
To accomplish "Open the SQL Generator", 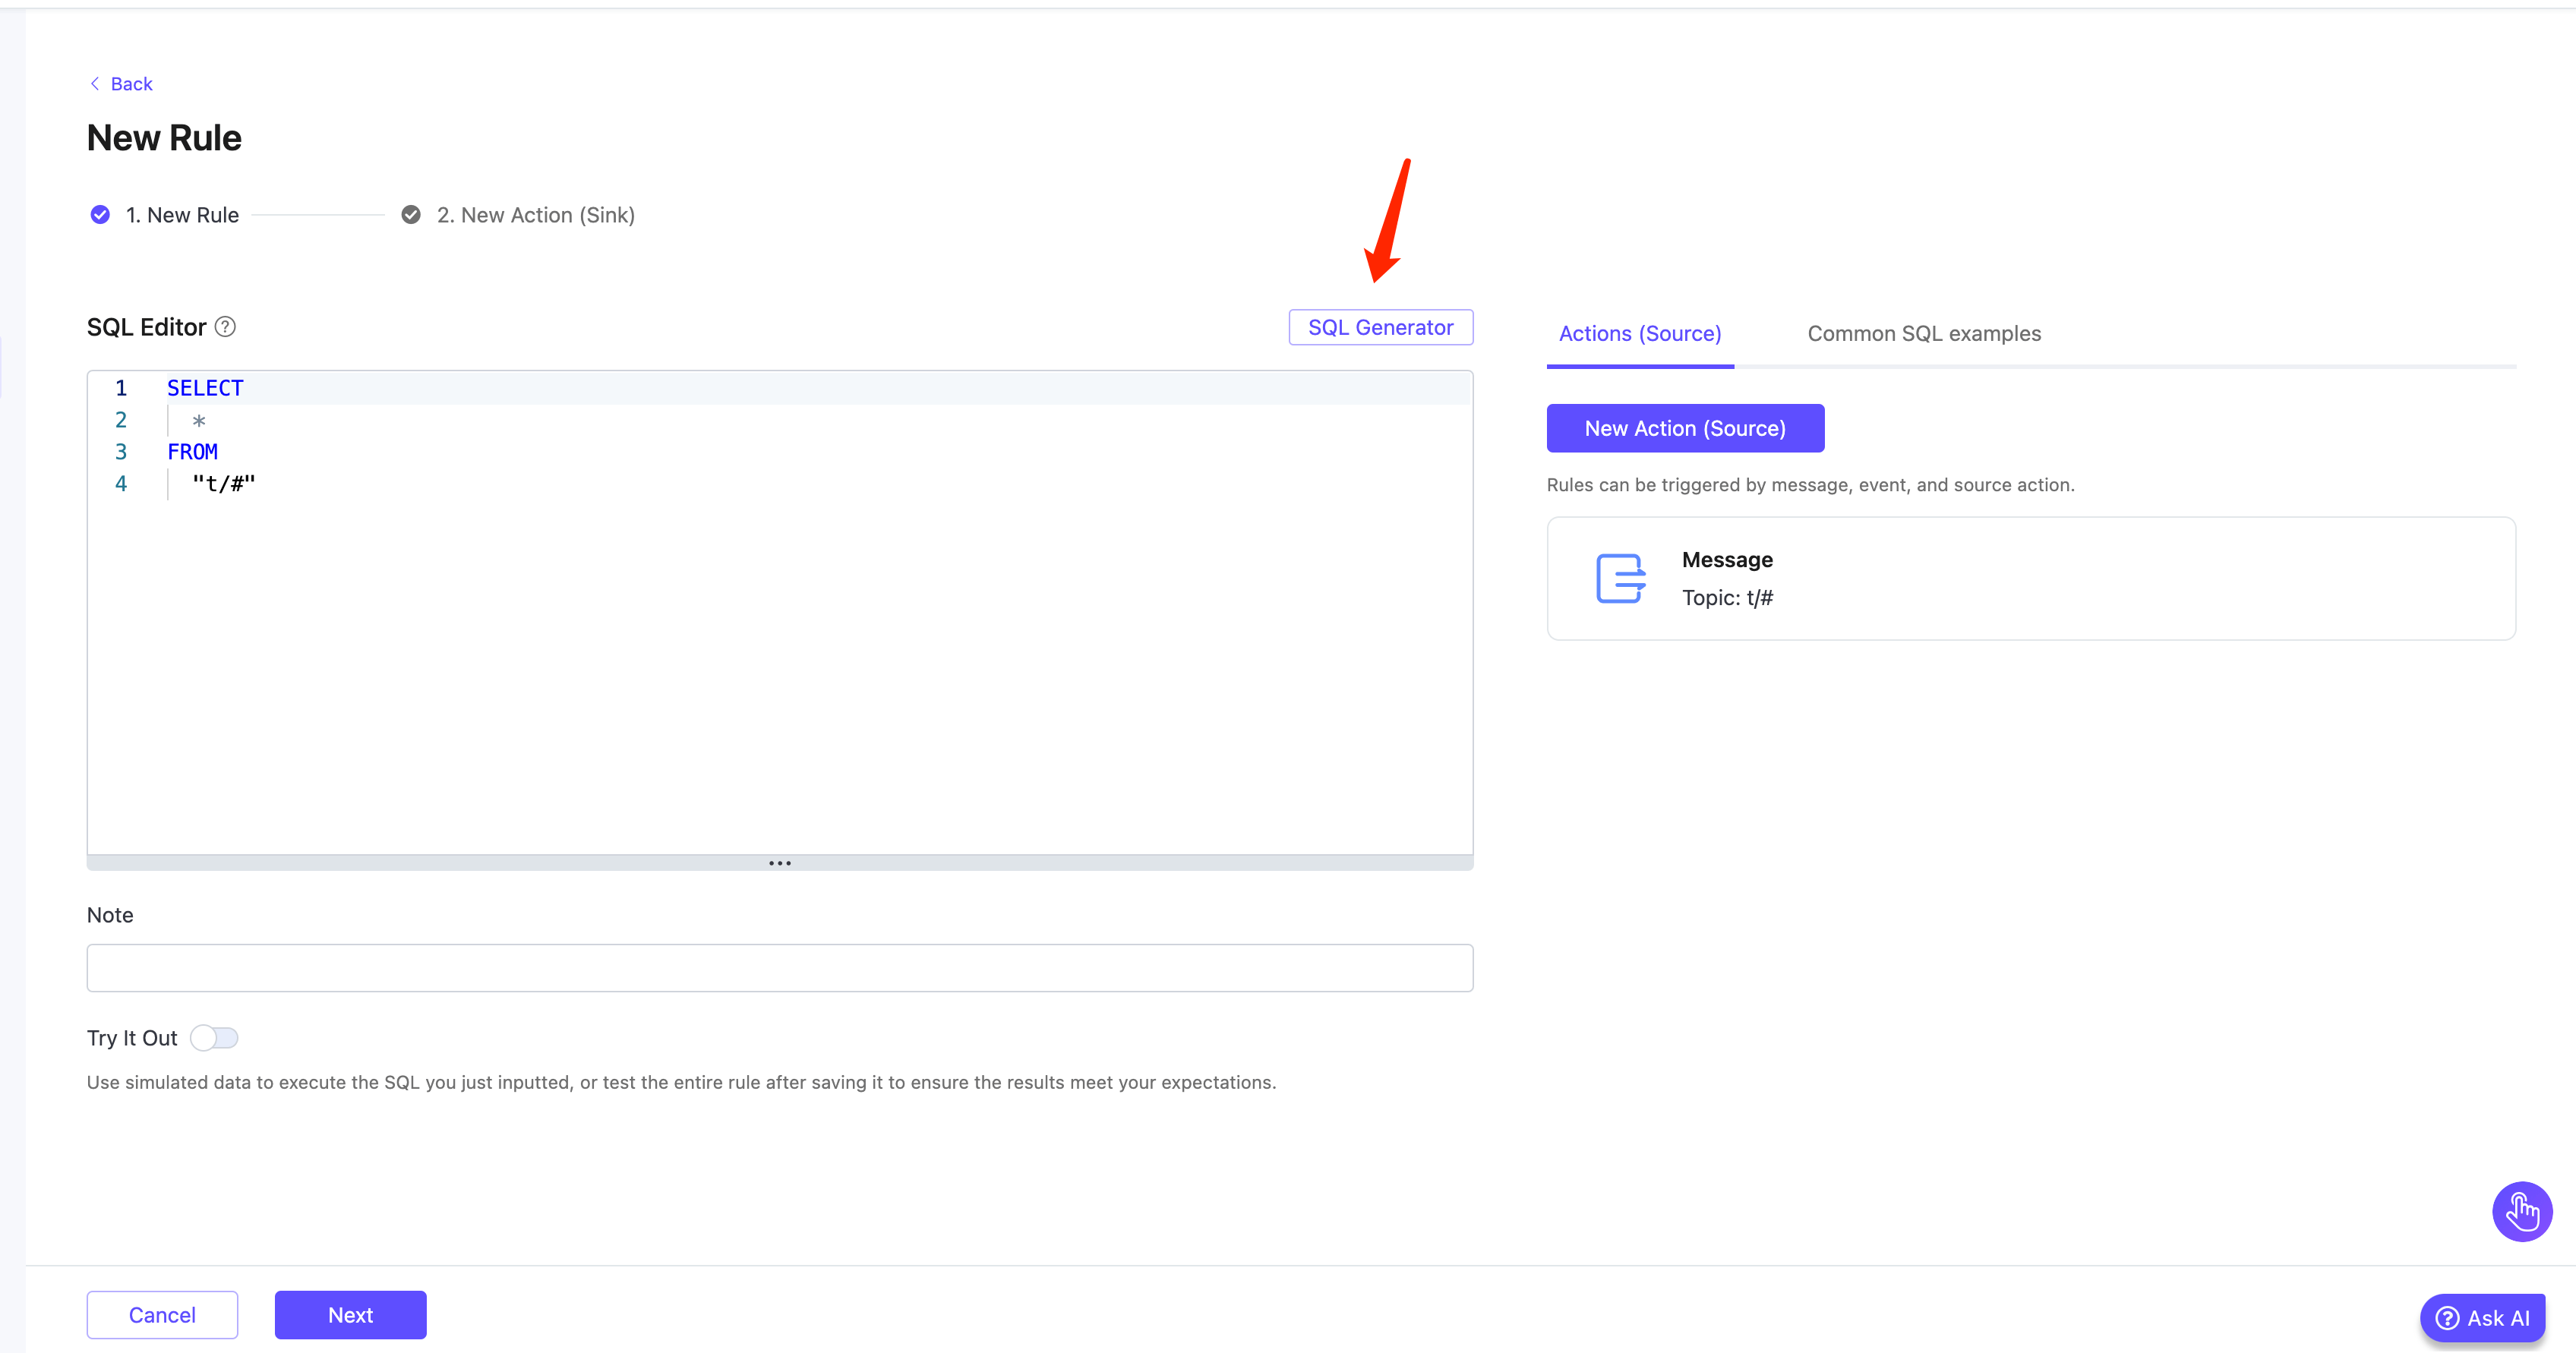I will [x=1380, y=328].
